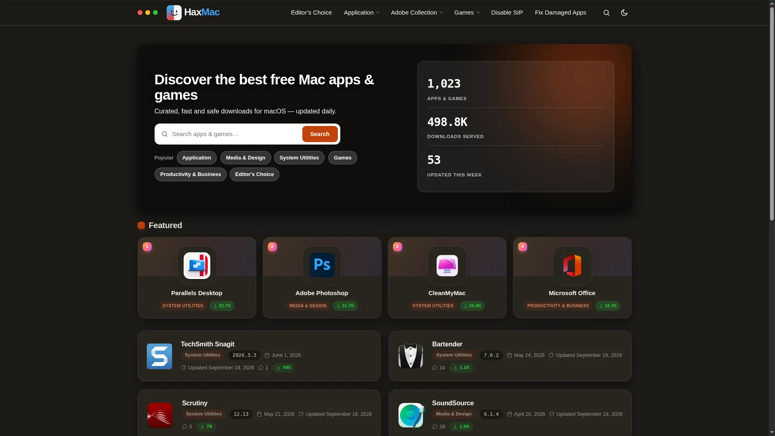Open the Bartender tuxedo icon
The image size is (775, 436).
coord(411,356)
